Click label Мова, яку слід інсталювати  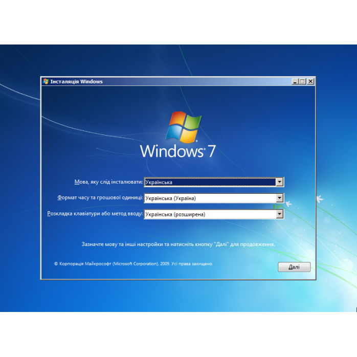click(x=108, y=182)
